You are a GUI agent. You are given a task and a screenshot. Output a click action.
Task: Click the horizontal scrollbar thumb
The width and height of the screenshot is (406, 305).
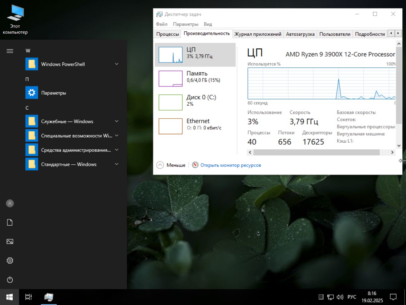pyautogui.click(x=317, y=152)
